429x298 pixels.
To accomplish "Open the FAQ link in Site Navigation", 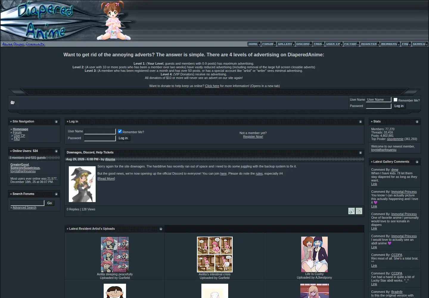I will click(17, 139).
